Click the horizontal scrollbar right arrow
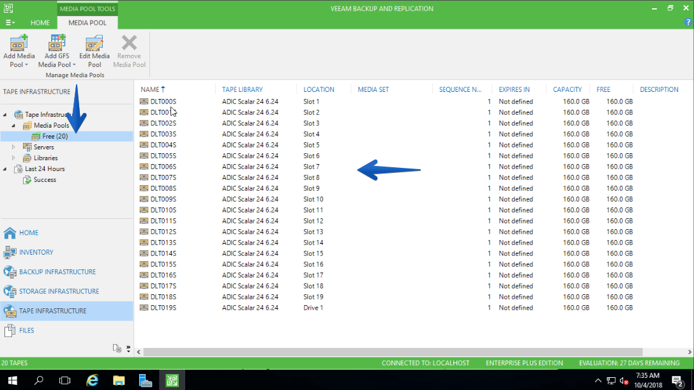The height and width of the screenshot is (390, 694). click(689, 352)
